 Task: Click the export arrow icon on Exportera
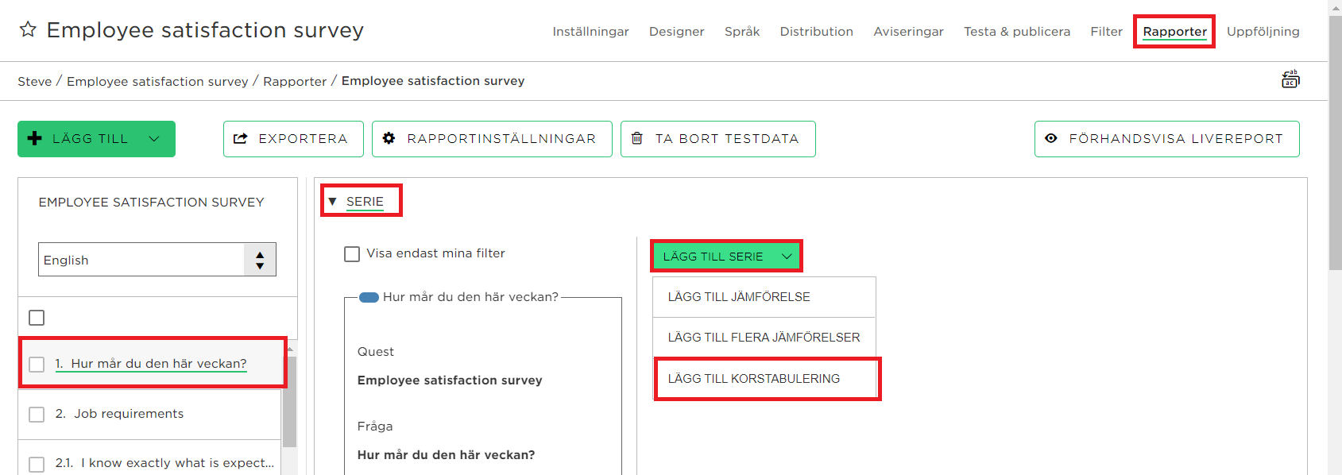pyautogui.click(x=240, y=138)
